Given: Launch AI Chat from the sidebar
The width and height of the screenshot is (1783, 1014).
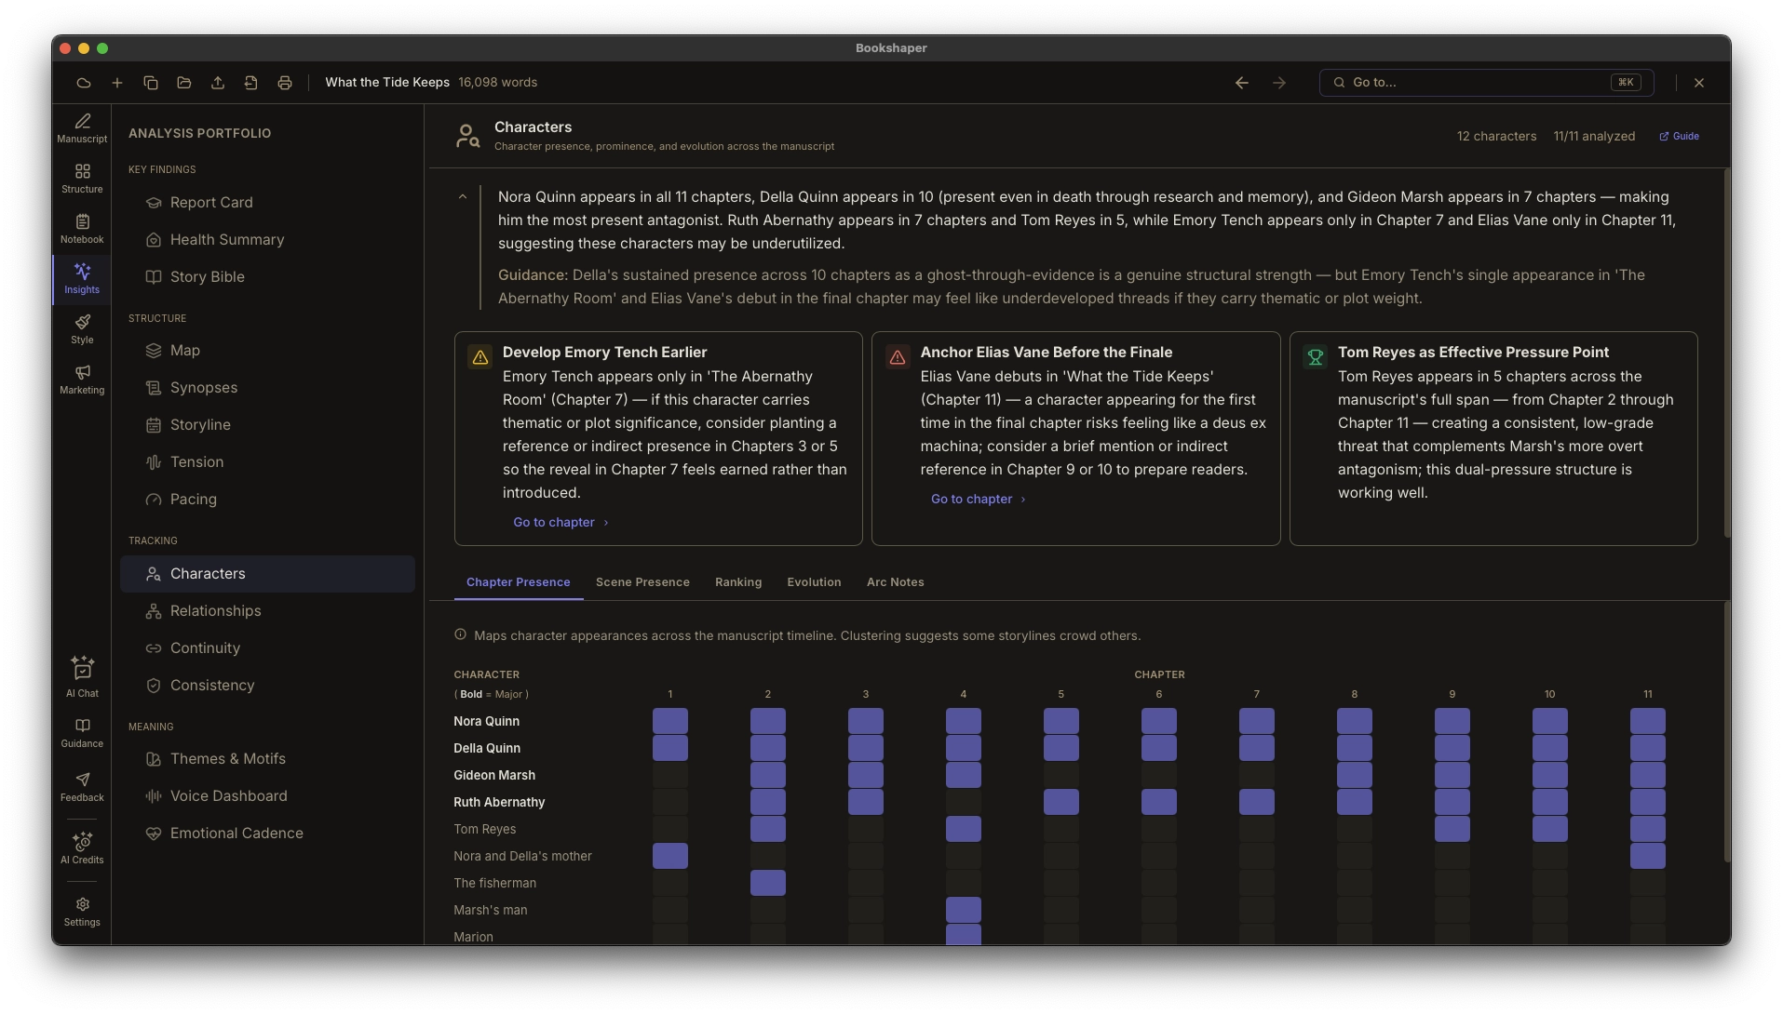Looking at the screenshot, I should 82,676.
